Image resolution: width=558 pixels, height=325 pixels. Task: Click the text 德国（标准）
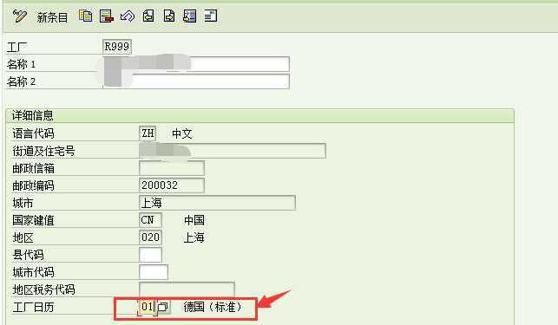213,307
